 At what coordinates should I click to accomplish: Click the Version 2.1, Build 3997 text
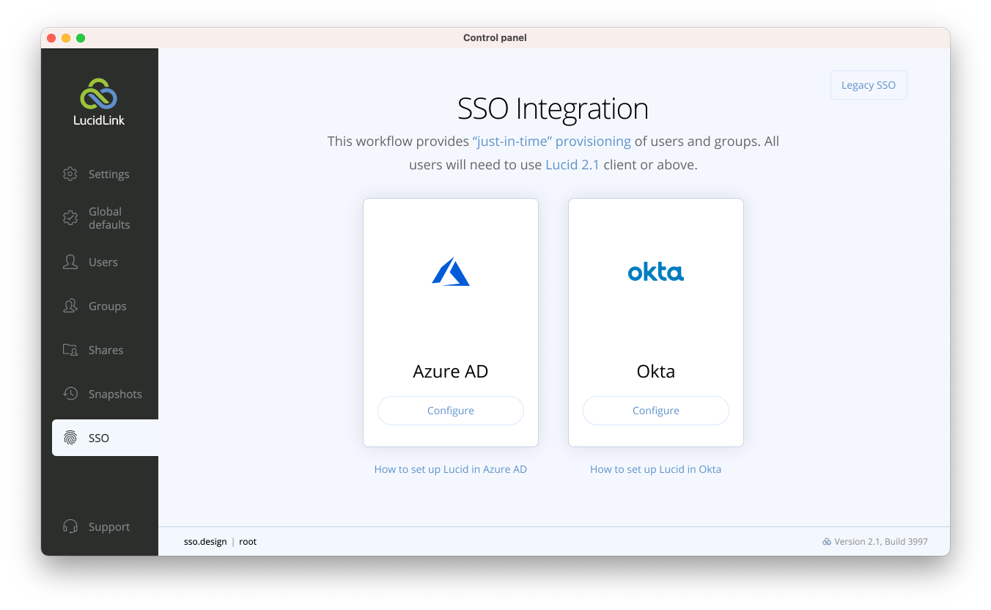(881, 542)
